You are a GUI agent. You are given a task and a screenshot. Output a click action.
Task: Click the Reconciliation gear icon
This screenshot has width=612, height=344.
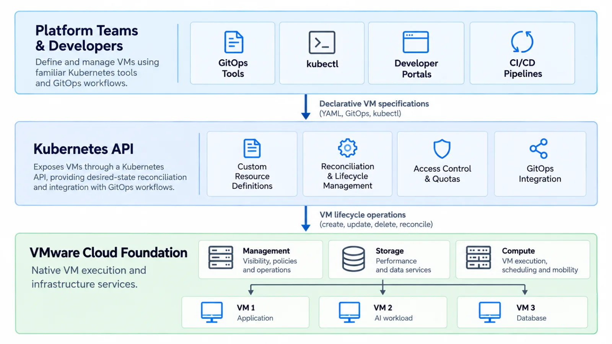pos(348,148)
